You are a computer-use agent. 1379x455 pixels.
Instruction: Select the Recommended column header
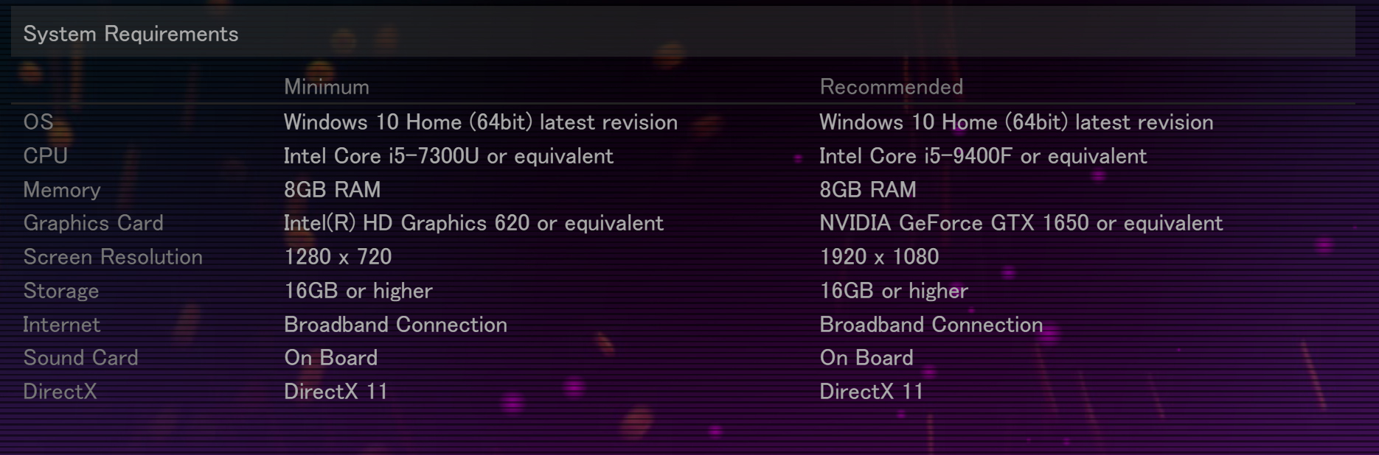[x=891, y=87]
